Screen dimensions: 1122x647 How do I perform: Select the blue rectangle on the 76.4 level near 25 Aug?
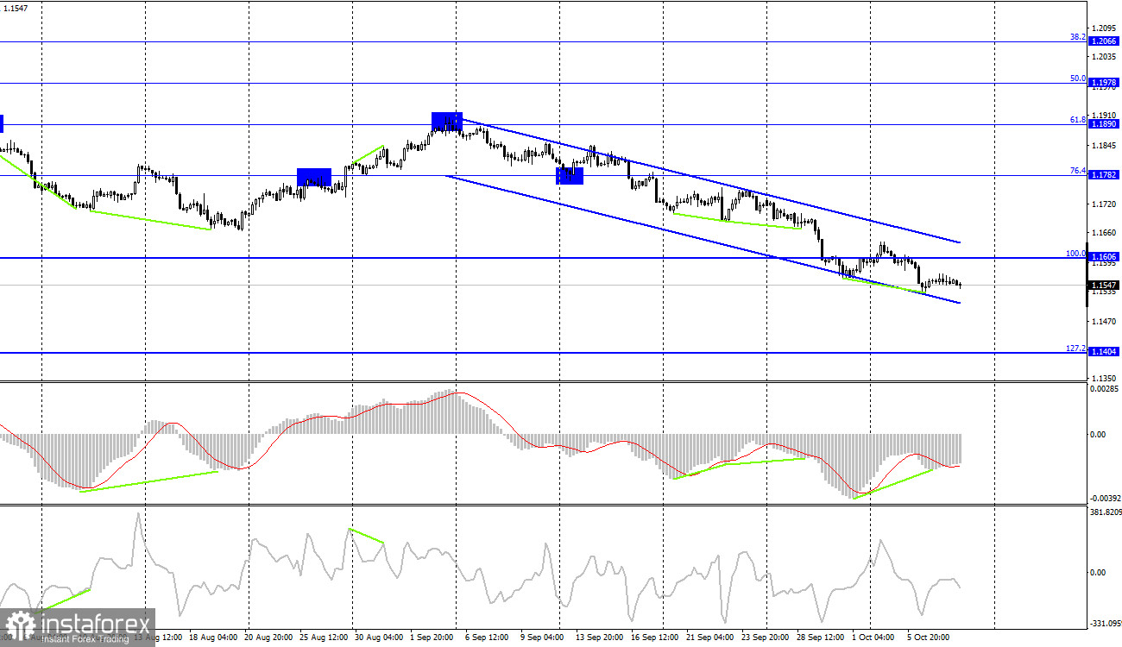[314, 177]
